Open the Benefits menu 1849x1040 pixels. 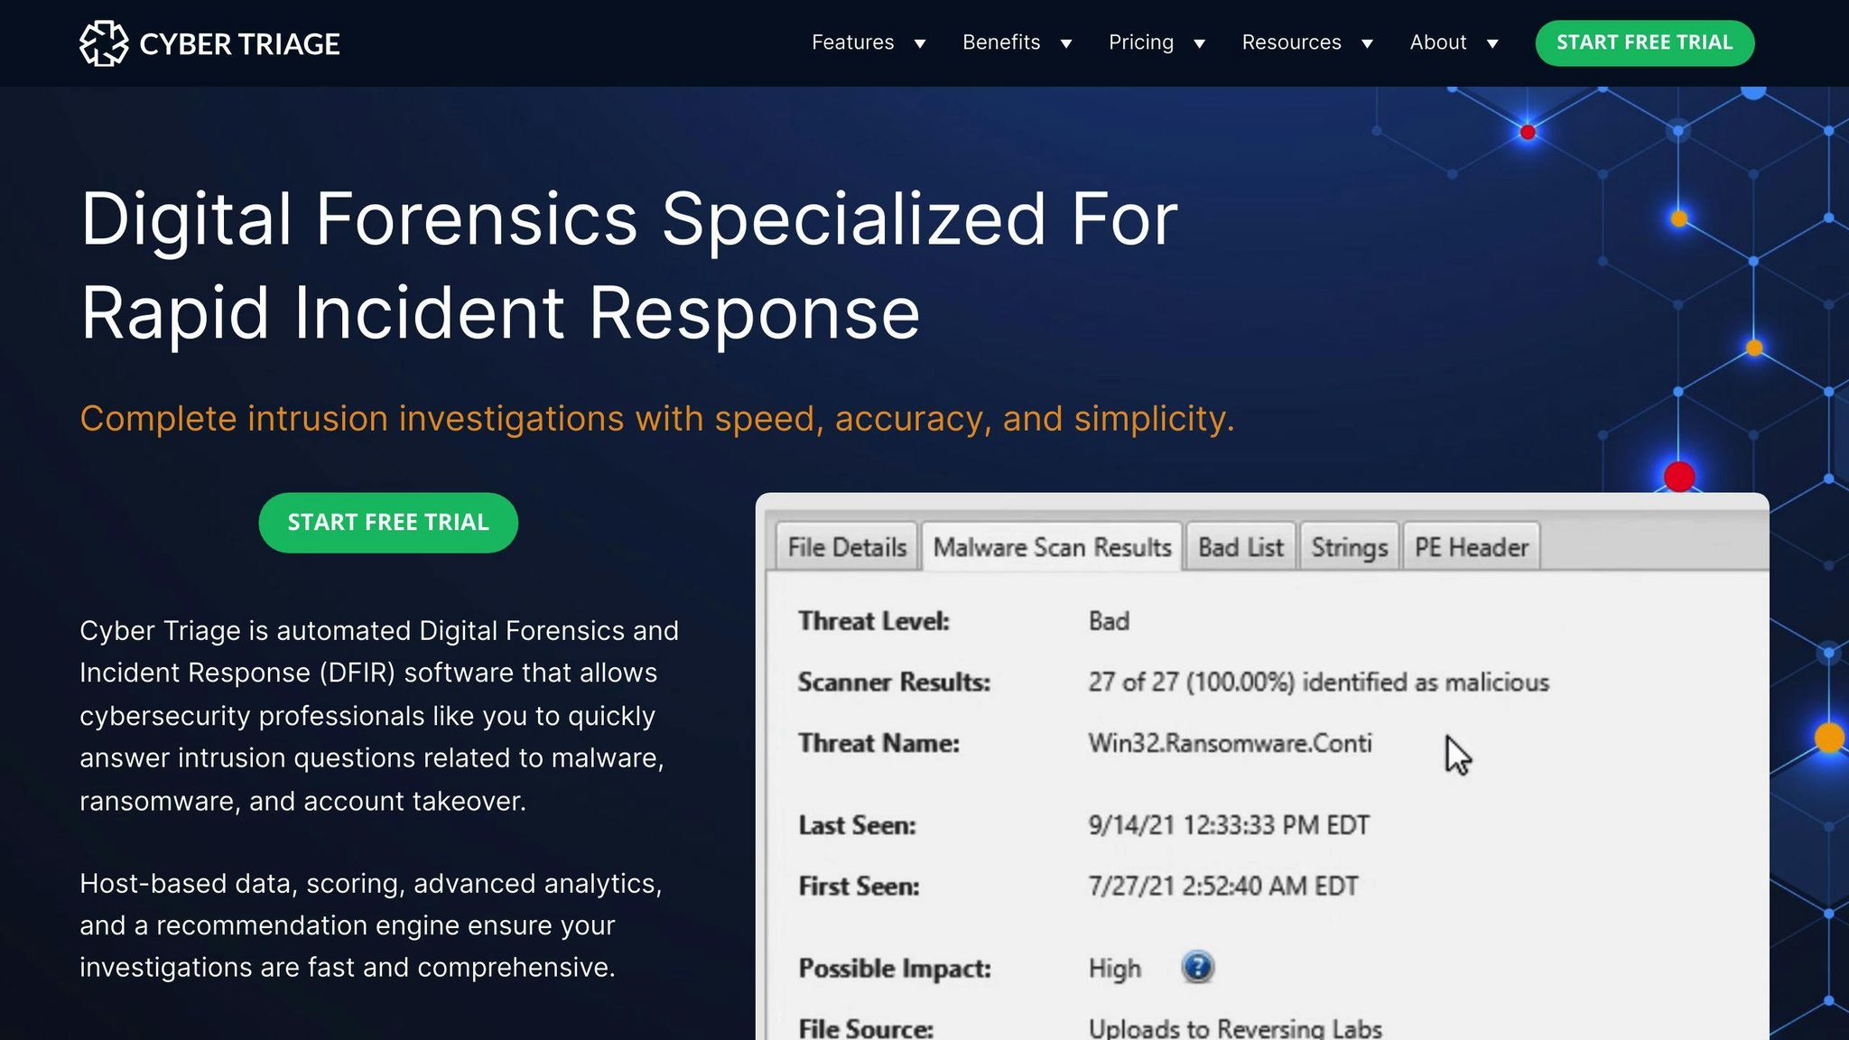click(x=1001, y=42)
